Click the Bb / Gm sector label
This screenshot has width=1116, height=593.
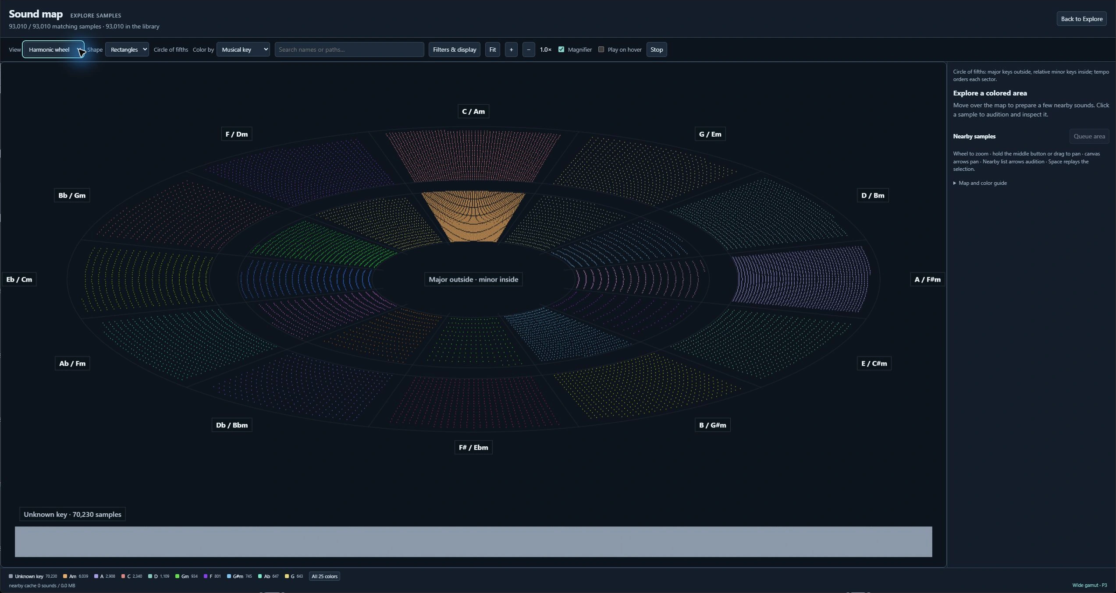[x=72, y=195]
